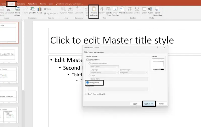Image resolution: width=201 pixels, height=127 pixels.
Task: Start a Screen Recording
Action: pos(158,11)
